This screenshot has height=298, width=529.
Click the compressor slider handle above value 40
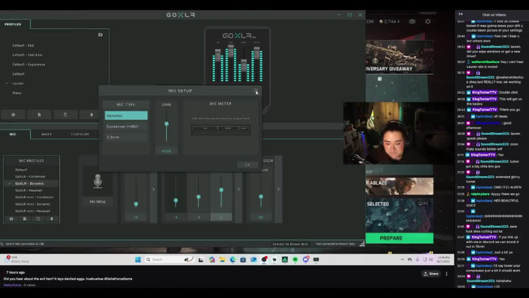261,196
